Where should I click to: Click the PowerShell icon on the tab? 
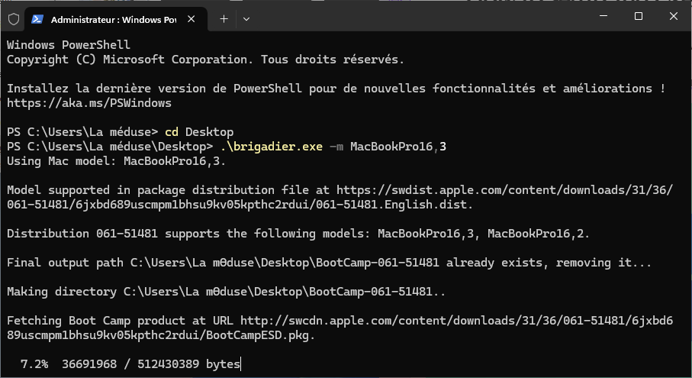coord(37,19)
